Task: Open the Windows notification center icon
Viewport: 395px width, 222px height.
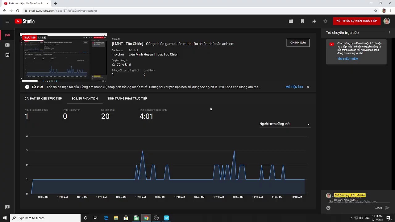Action: point(389,218)
